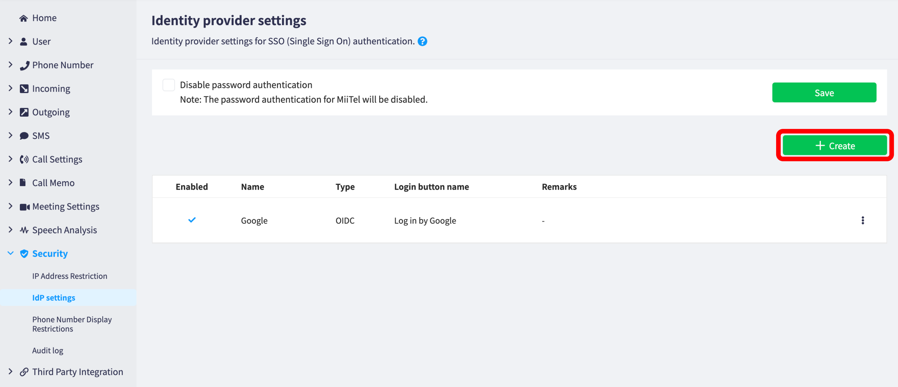
Task: Open the three-dot menu for Google row
Action: point(863,220)
